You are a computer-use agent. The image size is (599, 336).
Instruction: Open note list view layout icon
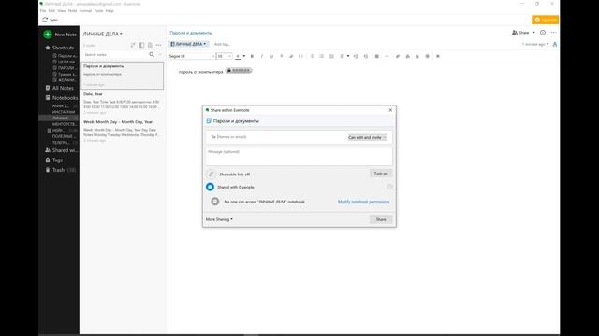(141, 45)
